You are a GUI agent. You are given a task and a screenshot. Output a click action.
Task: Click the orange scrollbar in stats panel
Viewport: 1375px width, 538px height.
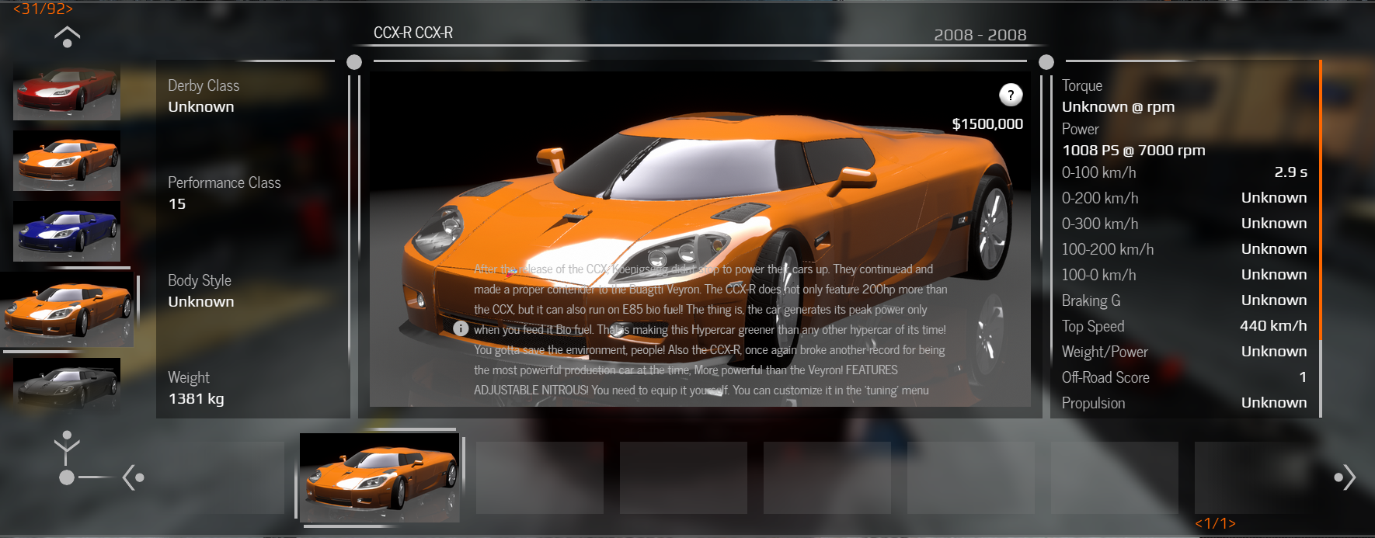point(1320,200)
